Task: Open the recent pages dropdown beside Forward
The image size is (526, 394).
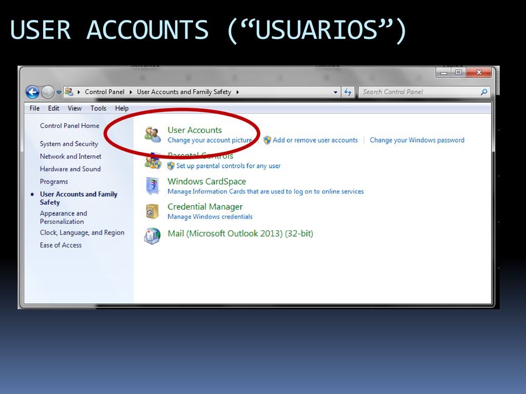Action: tap(59, 92)
